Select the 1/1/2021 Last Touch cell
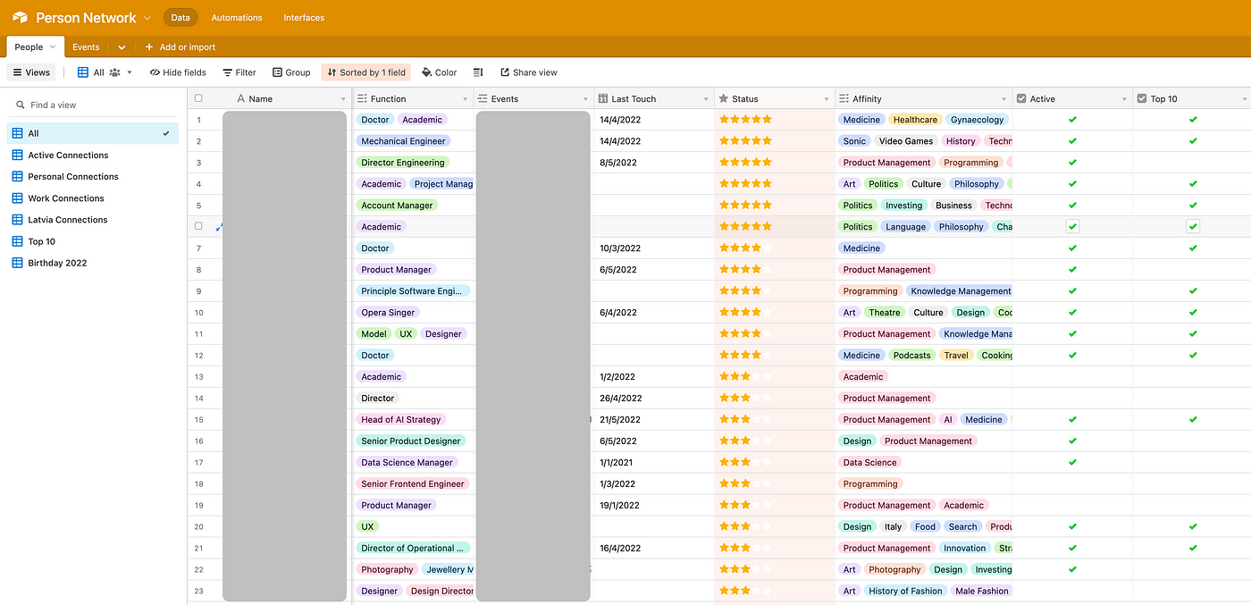1251x605 pixels. pos(654,462)
